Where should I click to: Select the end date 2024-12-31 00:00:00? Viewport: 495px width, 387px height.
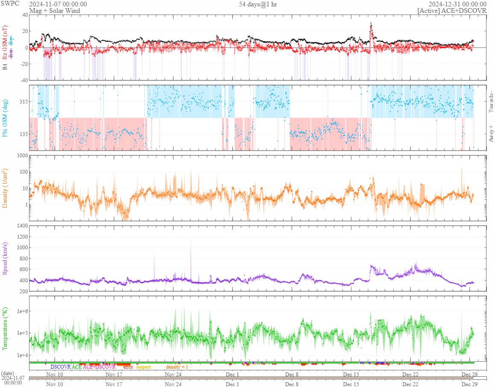pyautogui.click(x=457, y=4)
